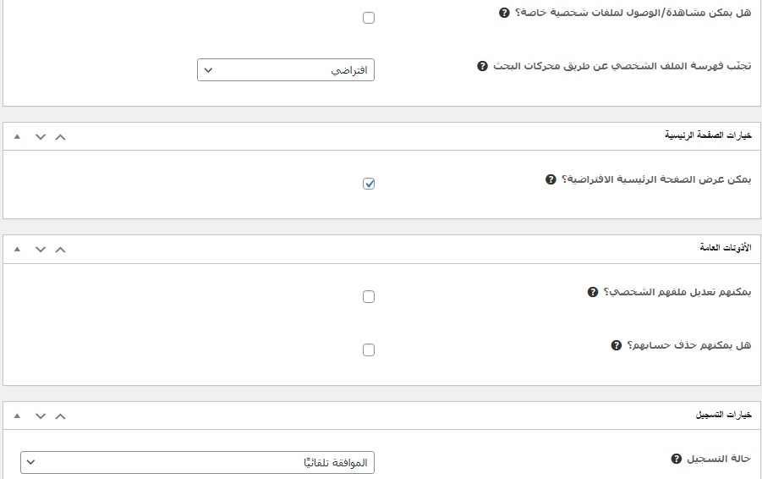Click help icon for edit profile permission
The height and width of the screenshot is (479, 762).
click(593, 292)
